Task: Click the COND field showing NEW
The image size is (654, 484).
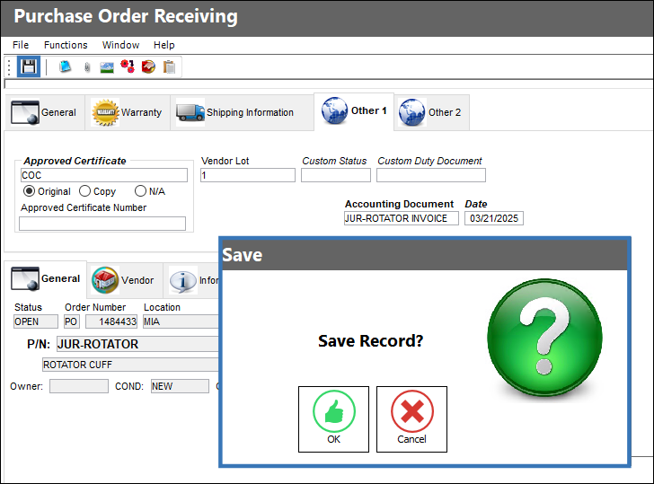Action: 180,386
